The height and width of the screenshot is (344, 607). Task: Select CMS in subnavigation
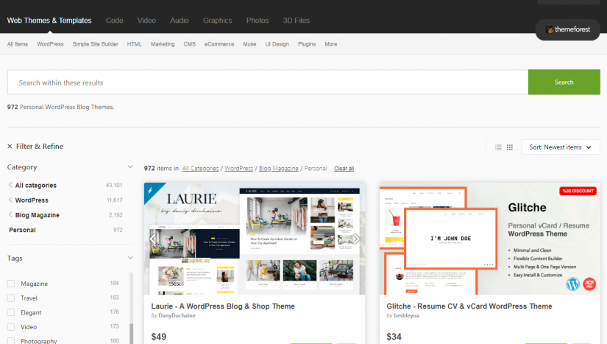click(x=189, y=44)
